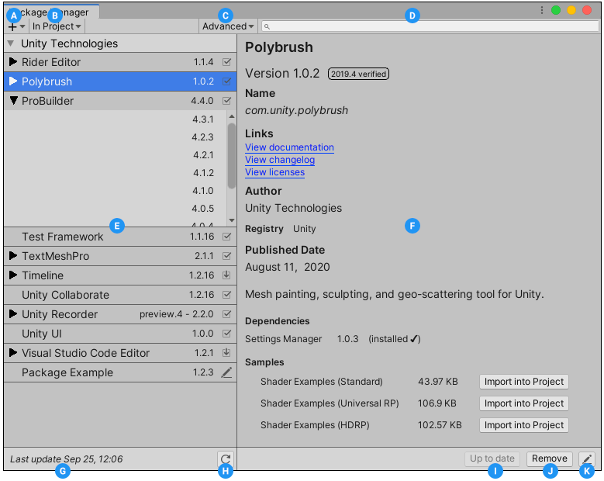The width and height of the screenshot is (604, 481).
Task: Import Shader Examples (HDRP) into project
Action: coord(524,424)
